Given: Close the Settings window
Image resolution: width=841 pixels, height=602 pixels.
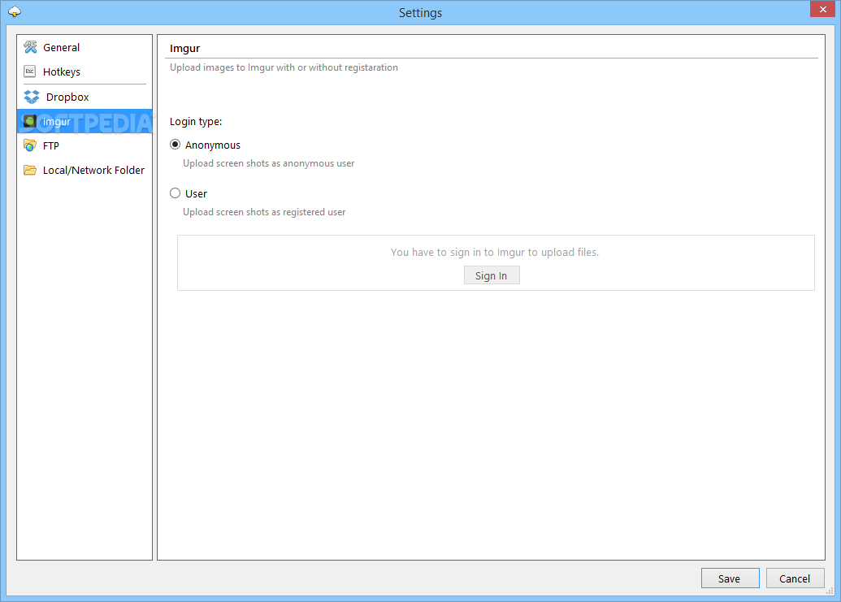Looking at the screenshot, I should pyautogui.click(x=823, y=9).
